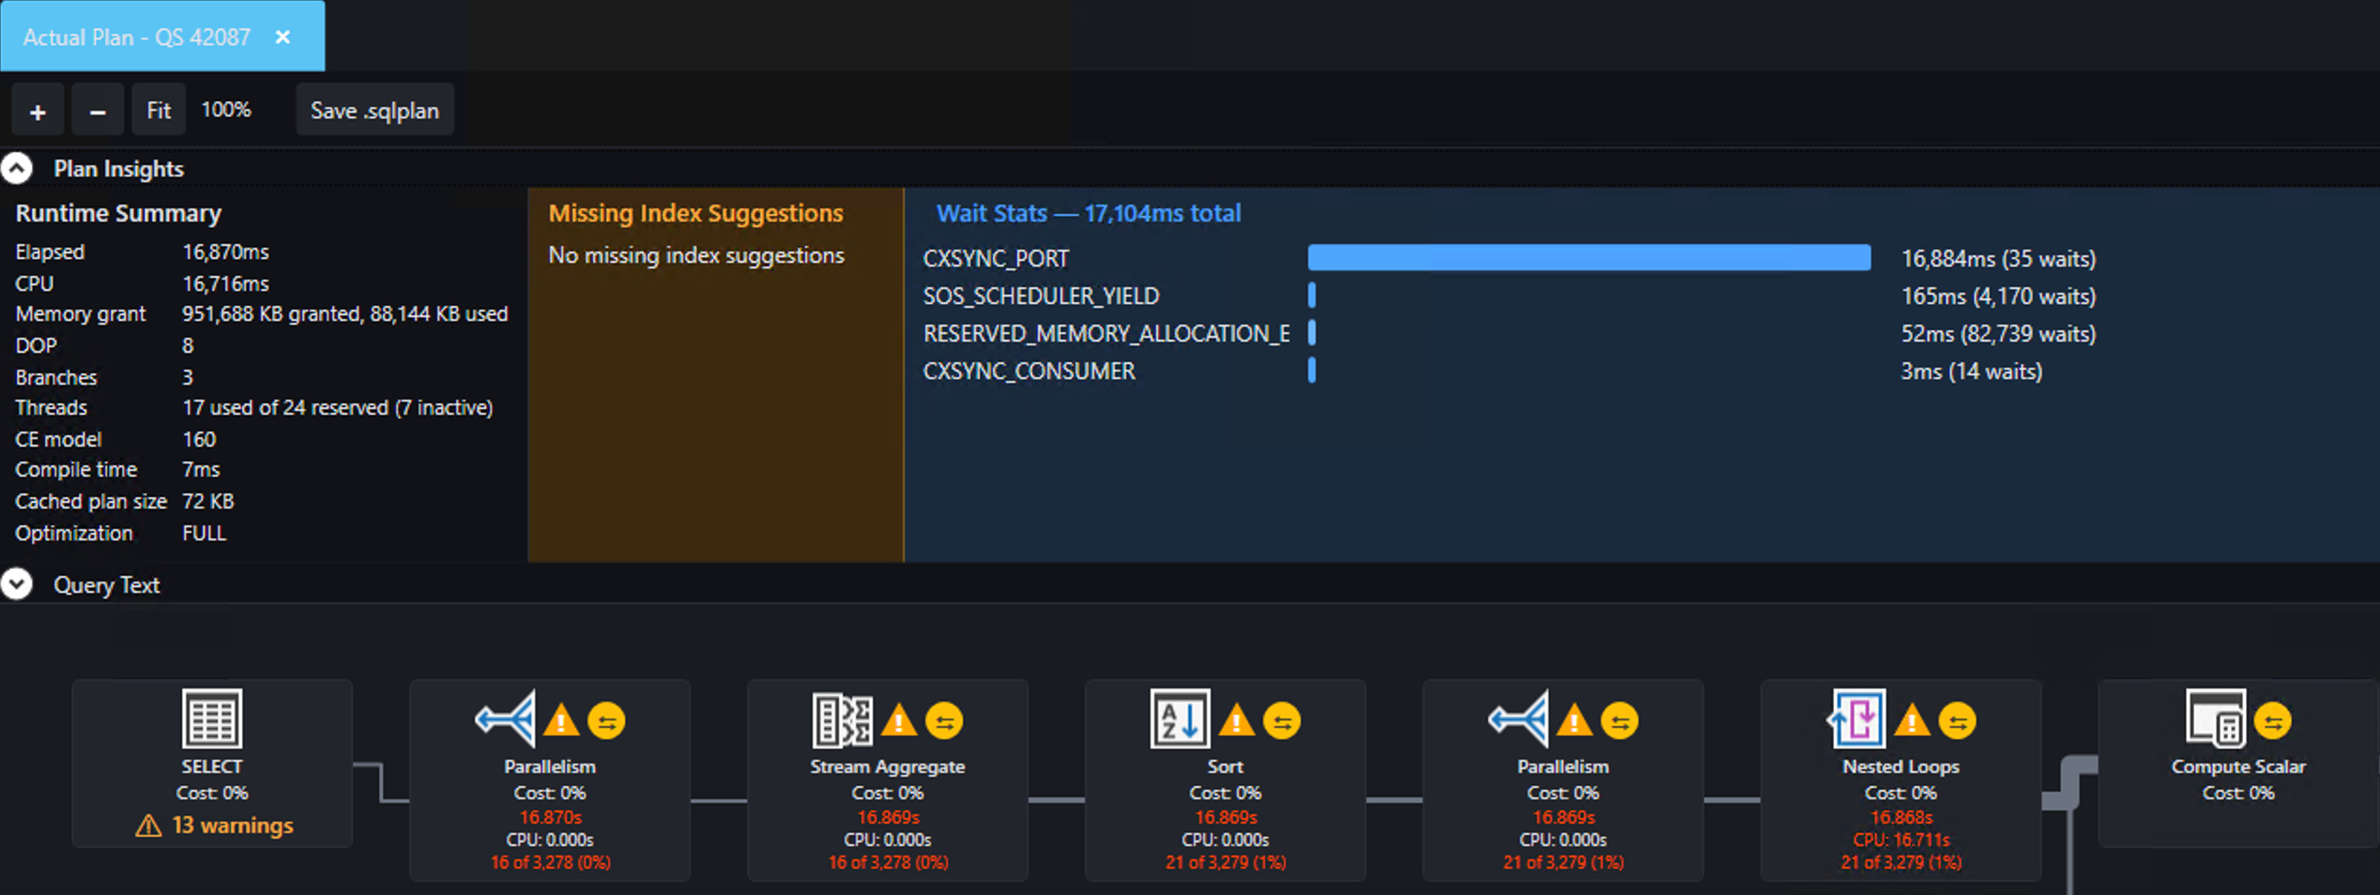
Task: Click the parallel arrows badge on Compute Scalar
Action: tap(2274, 721)
